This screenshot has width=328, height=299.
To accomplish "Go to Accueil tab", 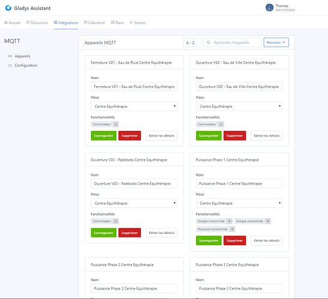I will point(13,23).
